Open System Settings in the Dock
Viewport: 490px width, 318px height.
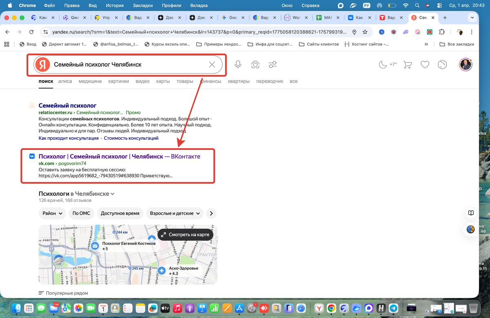tap(252, 308)
